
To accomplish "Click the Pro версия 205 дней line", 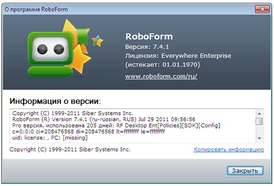I will coord(116,125).
